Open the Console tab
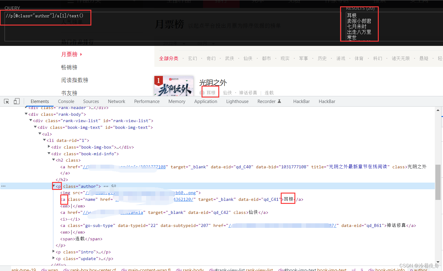 tap(66, 101)
